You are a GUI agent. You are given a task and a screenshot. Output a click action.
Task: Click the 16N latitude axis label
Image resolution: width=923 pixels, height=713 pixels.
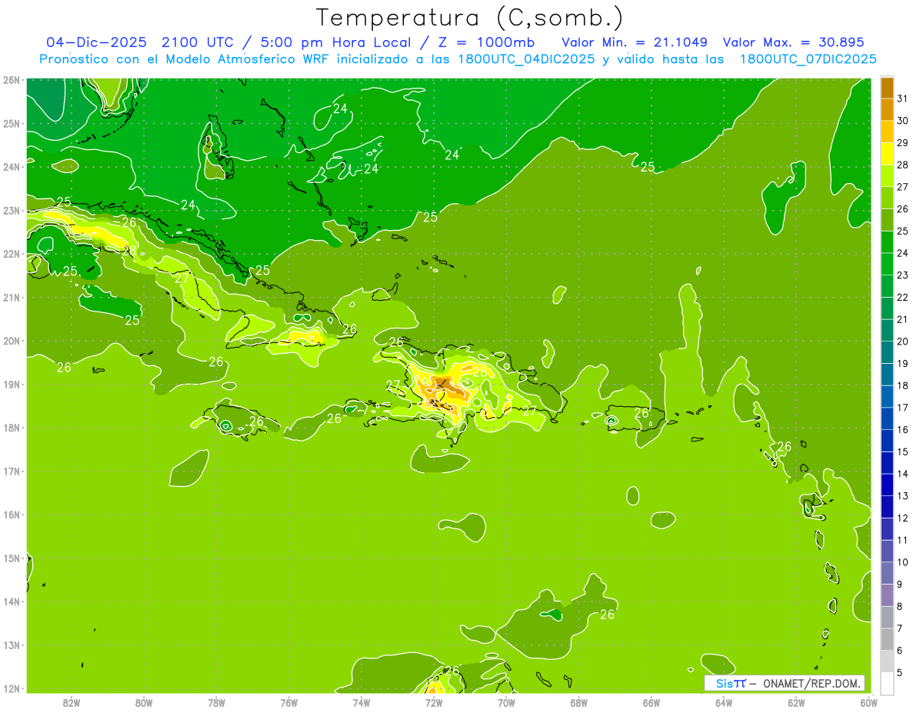[12, 515]
